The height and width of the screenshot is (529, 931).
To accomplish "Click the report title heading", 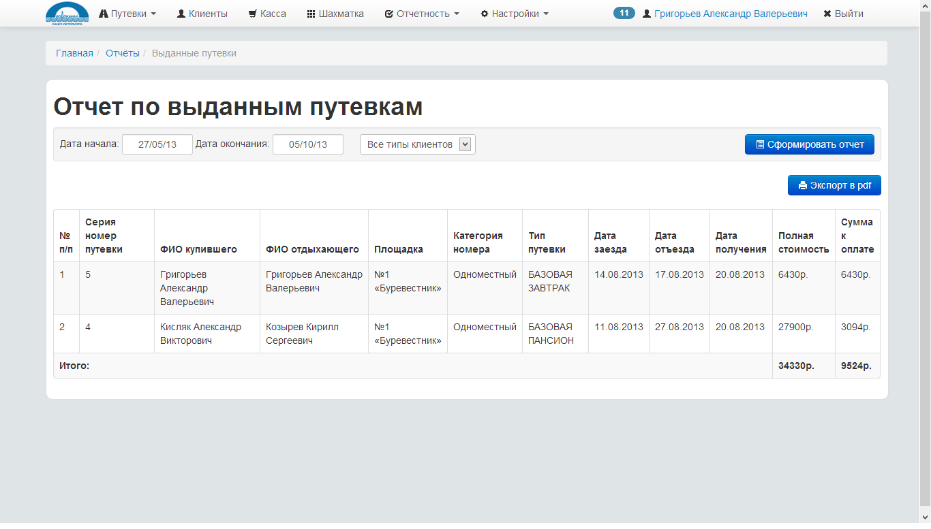I will (x=238, y=107).
